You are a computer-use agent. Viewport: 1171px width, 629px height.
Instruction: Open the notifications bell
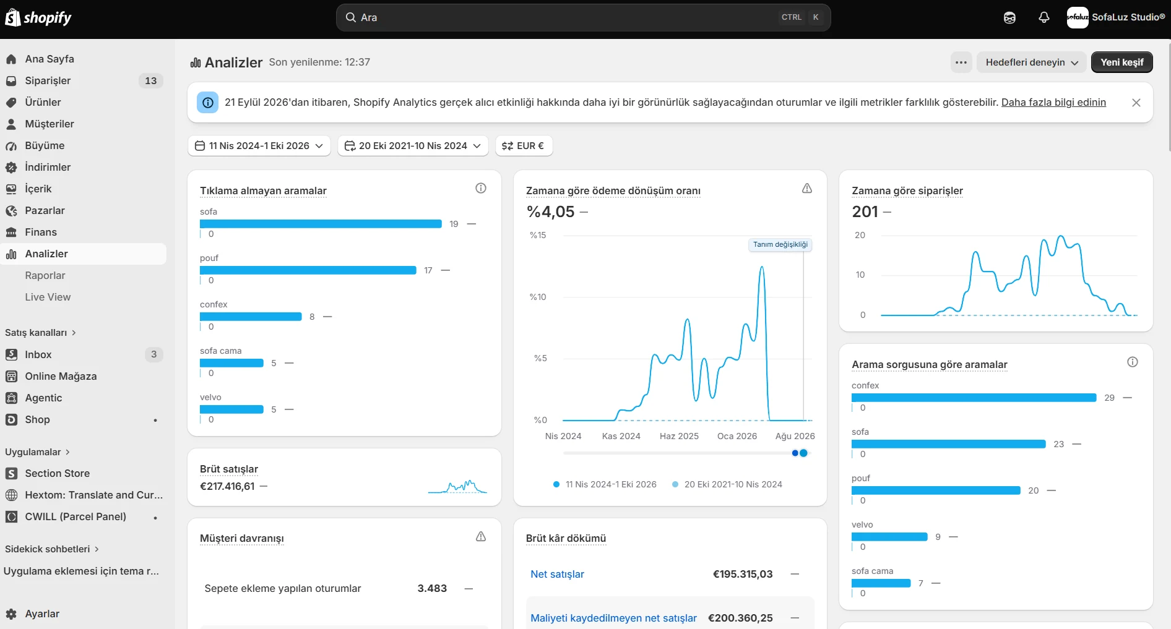coord(1044,17)
